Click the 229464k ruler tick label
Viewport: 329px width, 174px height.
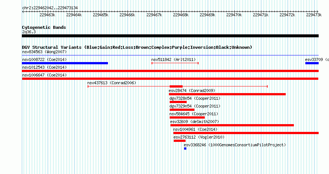tap(74, 15)
